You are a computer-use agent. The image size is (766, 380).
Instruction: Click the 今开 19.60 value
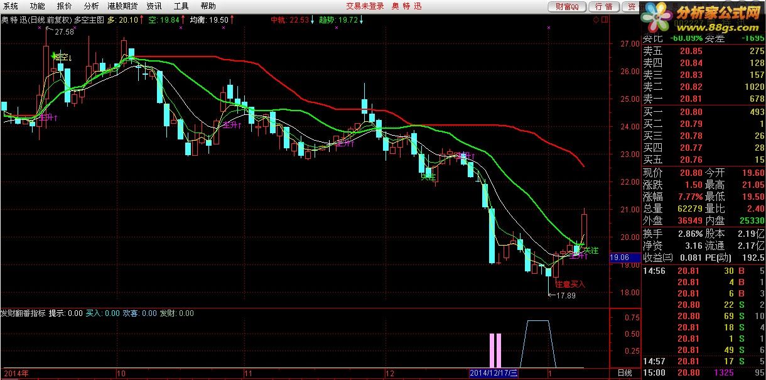pos(753,173)
